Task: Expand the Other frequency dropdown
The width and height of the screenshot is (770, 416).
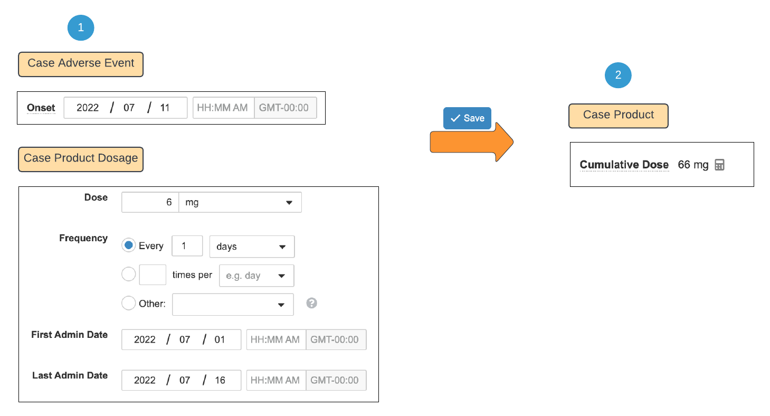Action: pyautogui.click(x=233, y=305)
